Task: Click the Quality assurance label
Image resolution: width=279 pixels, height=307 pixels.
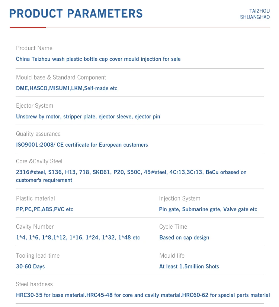Action: (x=38, y=134)
